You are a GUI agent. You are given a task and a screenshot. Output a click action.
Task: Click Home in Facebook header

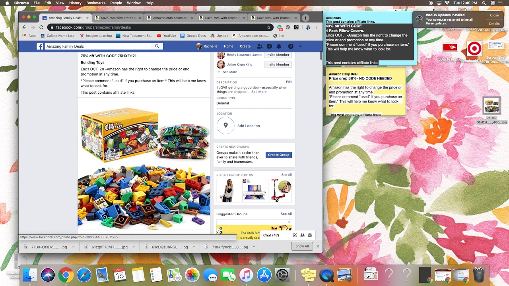click(228, 46)
